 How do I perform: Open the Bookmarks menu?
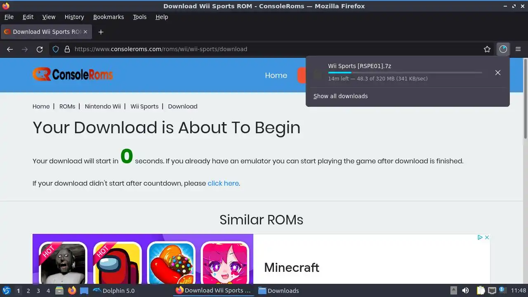pos(108,17)
